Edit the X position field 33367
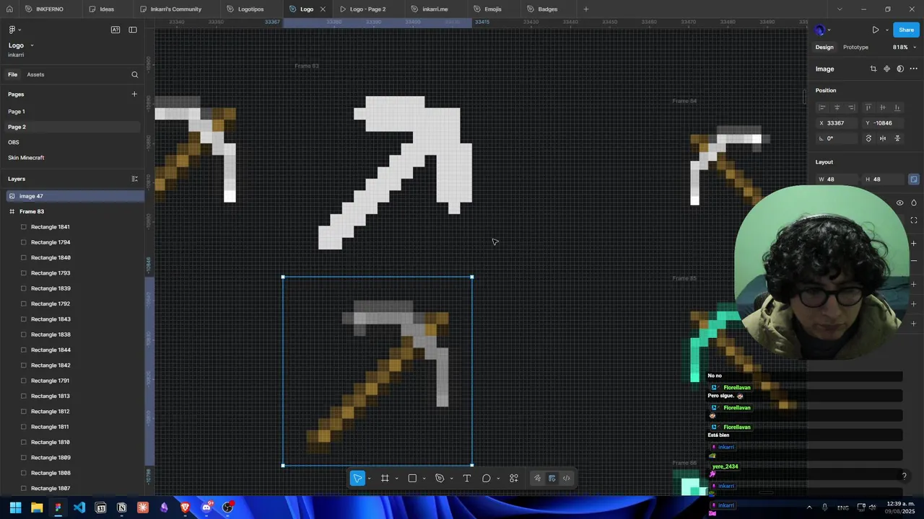Image resolution: width=924 pixels, height=519 pixels. click(x=837, y=123)
